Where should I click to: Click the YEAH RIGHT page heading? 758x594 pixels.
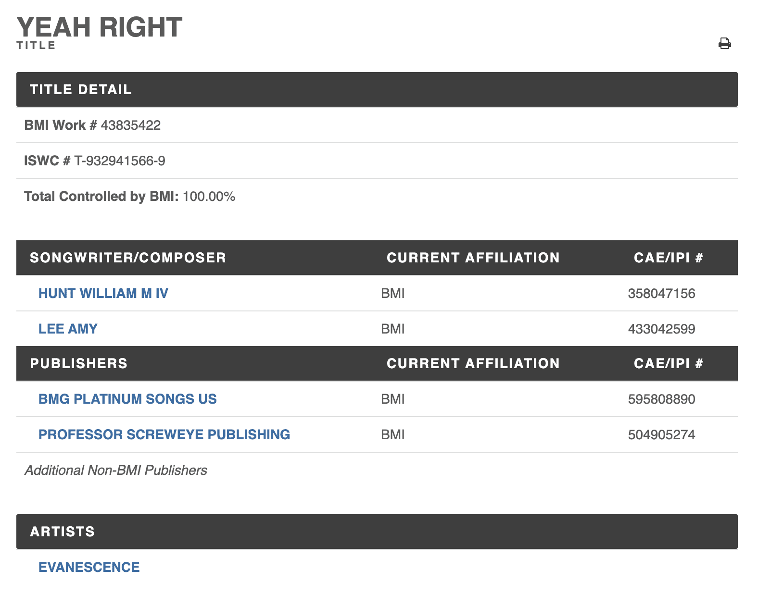(x=100, y=27)
